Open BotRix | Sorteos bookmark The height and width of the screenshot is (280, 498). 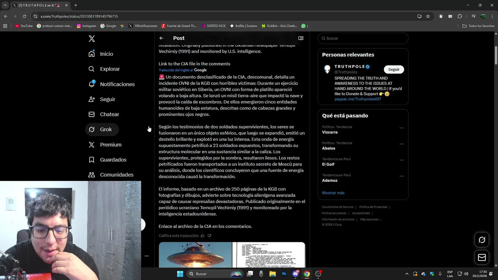244,26
